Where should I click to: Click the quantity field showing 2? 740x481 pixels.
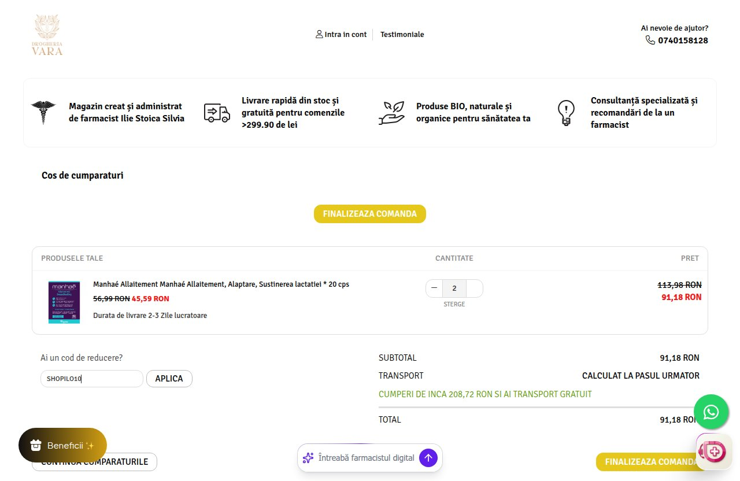(454, 288)
